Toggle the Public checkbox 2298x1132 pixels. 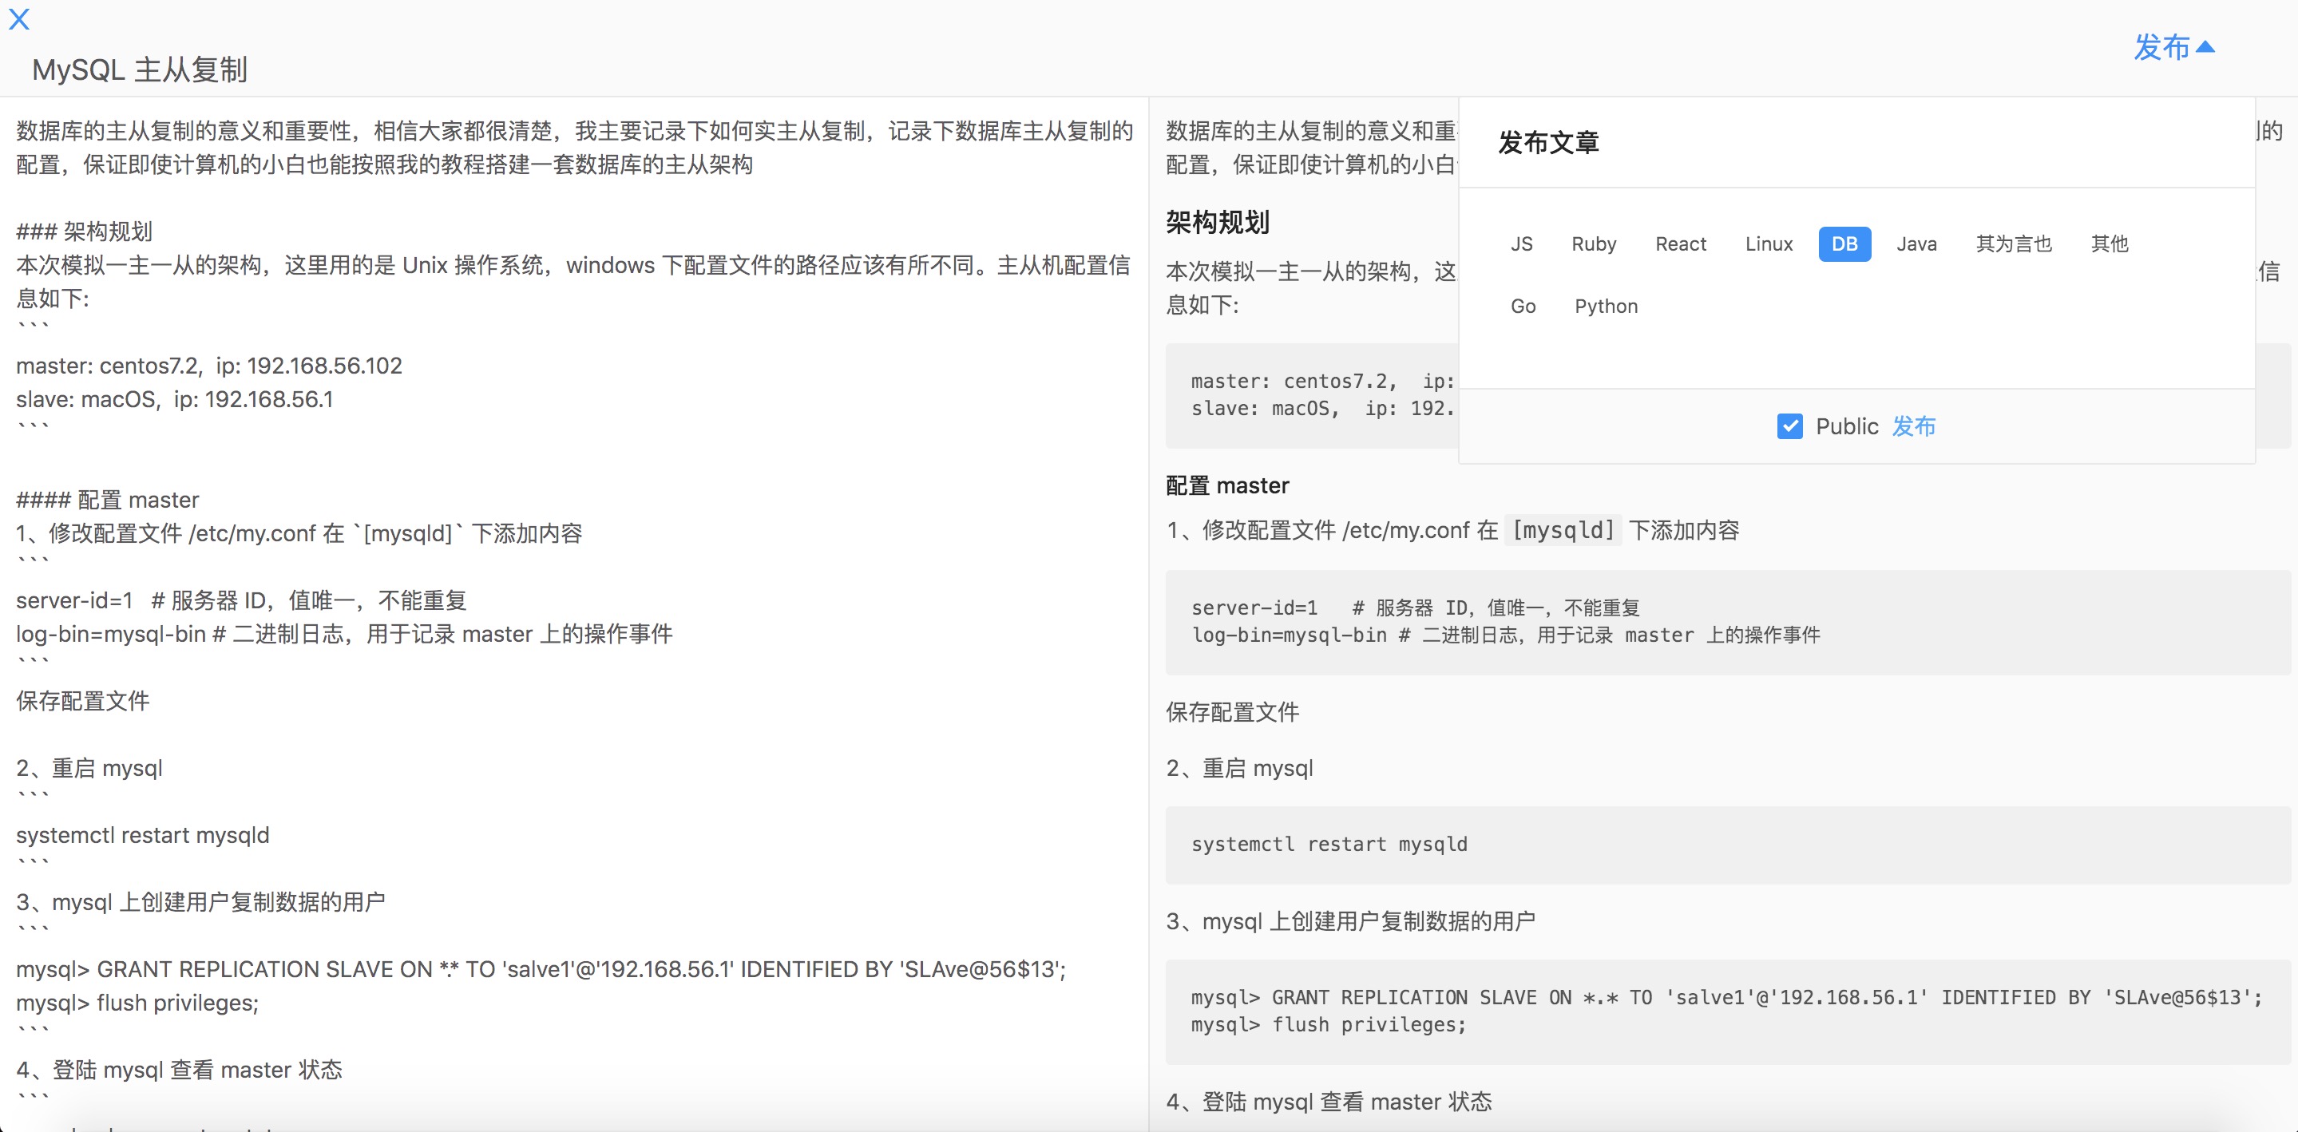[x=1789, y=426]
